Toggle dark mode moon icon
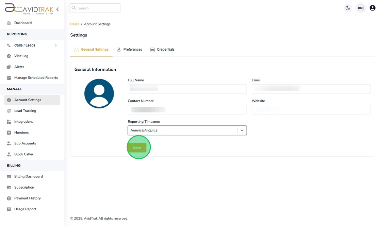 coord(348,8)
